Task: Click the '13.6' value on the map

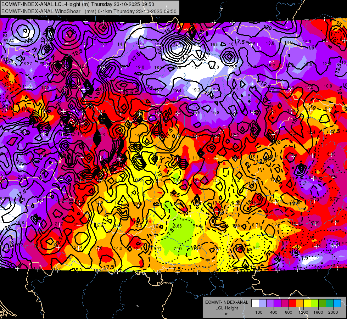Action: click(217, 203)
